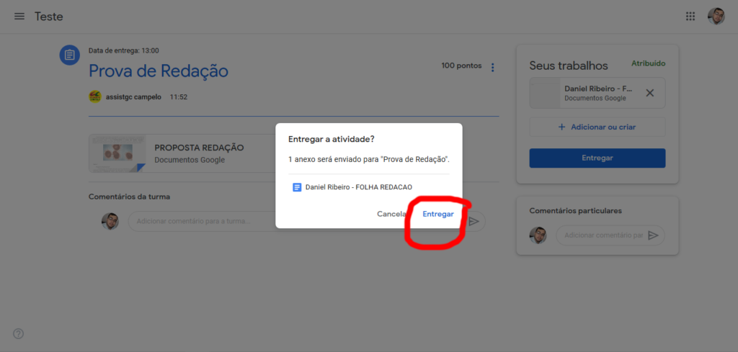Open the help question mark icon
The height and width of the screenshot is (352, 738).
(19, 333)
